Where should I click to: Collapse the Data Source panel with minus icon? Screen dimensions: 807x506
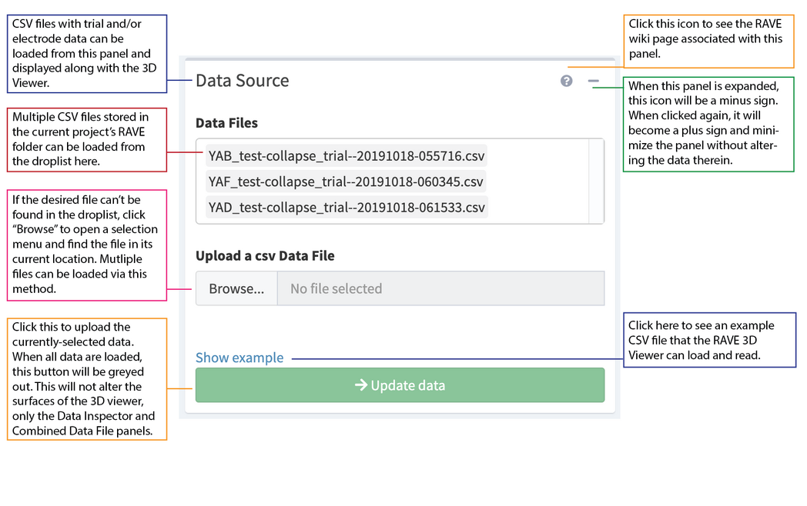(593, 81)
